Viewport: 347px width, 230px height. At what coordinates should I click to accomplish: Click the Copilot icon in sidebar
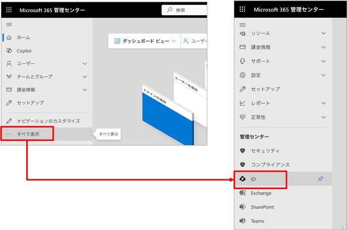pos(9,51)
